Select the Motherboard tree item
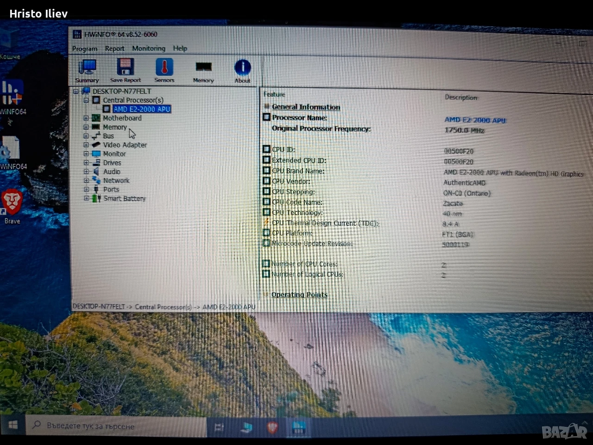The image size is (593, 445). 122,118
